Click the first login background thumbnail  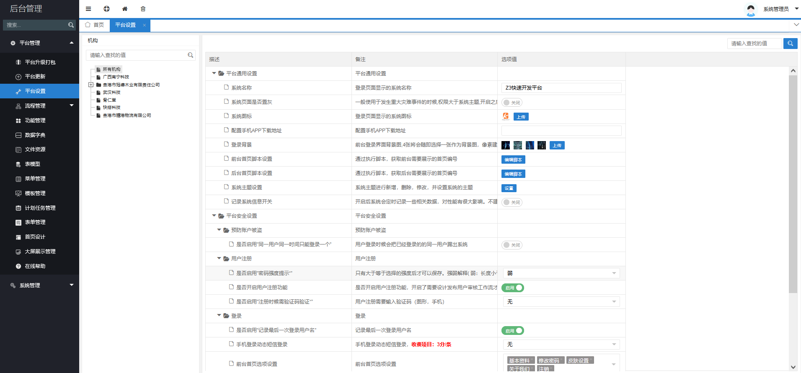[506, 145]
